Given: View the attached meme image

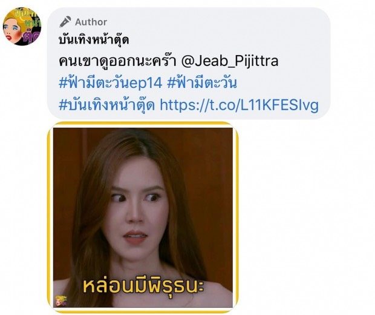Looking at the screenshot, I should coord(143,217).
